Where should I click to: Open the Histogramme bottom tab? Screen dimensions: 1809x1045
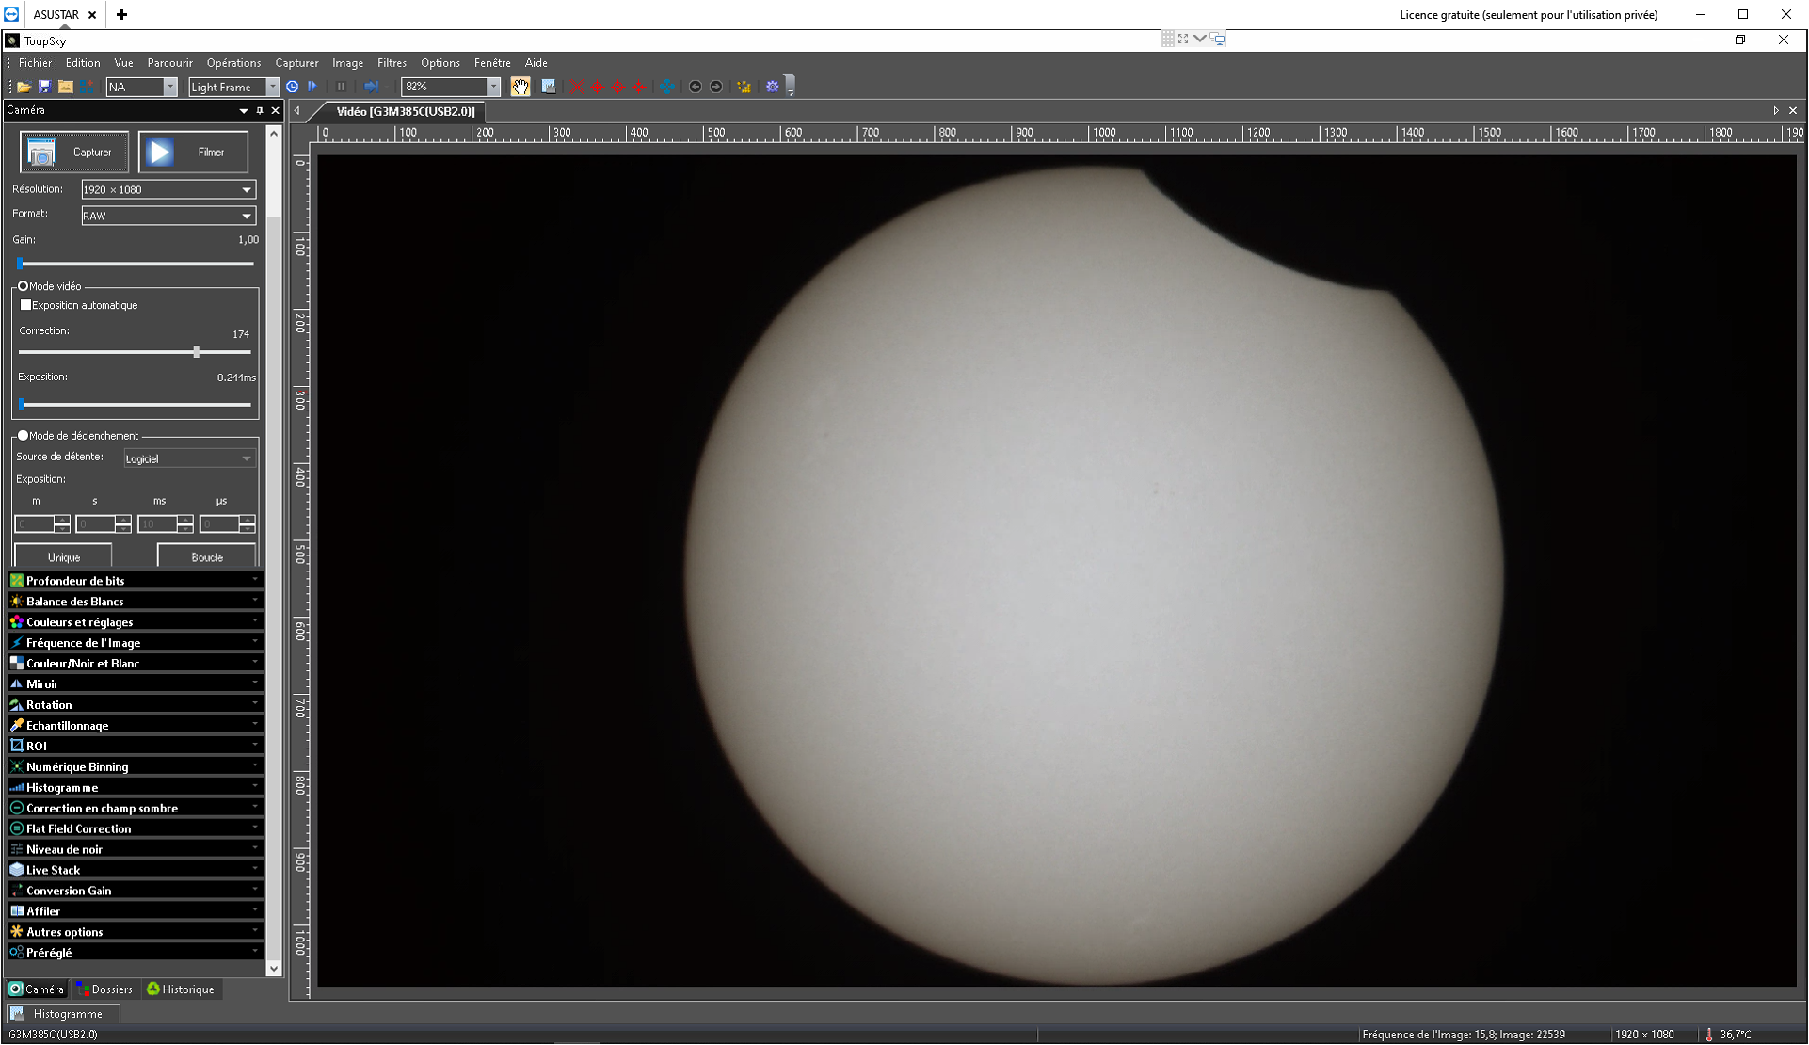click(62, 1014)
